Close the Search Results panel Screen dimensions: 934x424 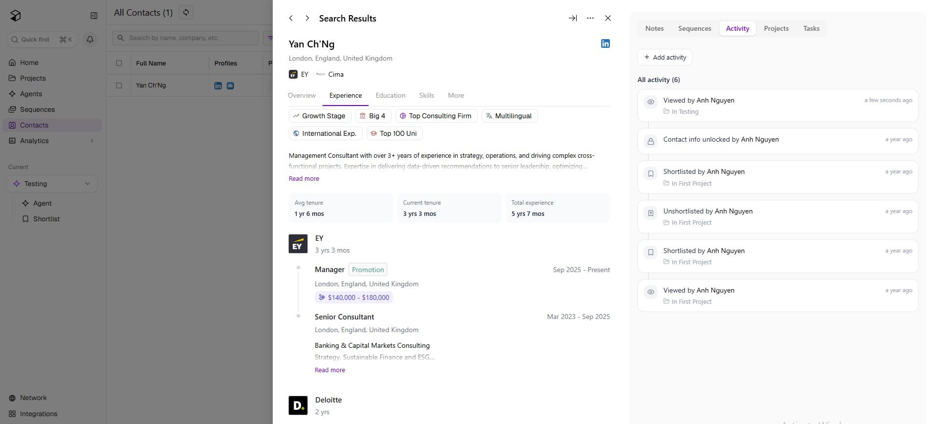coord(608,18)
